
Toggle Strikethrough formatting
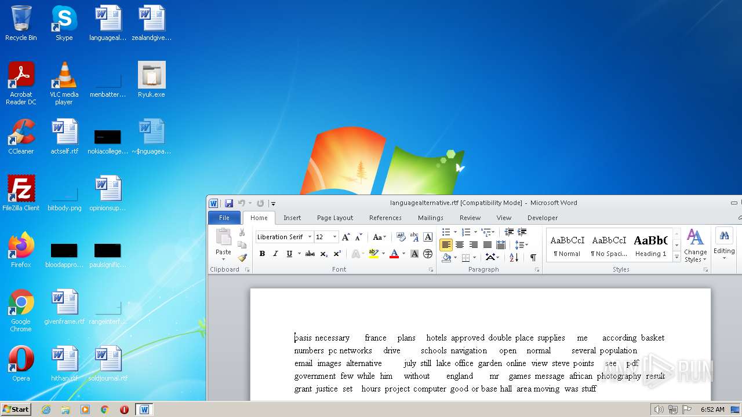coord(310,254)
